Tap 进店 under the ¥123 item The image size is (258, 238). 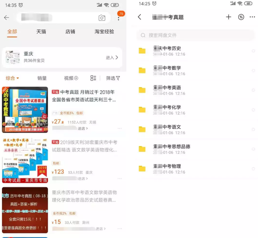(x=83, y=179)
